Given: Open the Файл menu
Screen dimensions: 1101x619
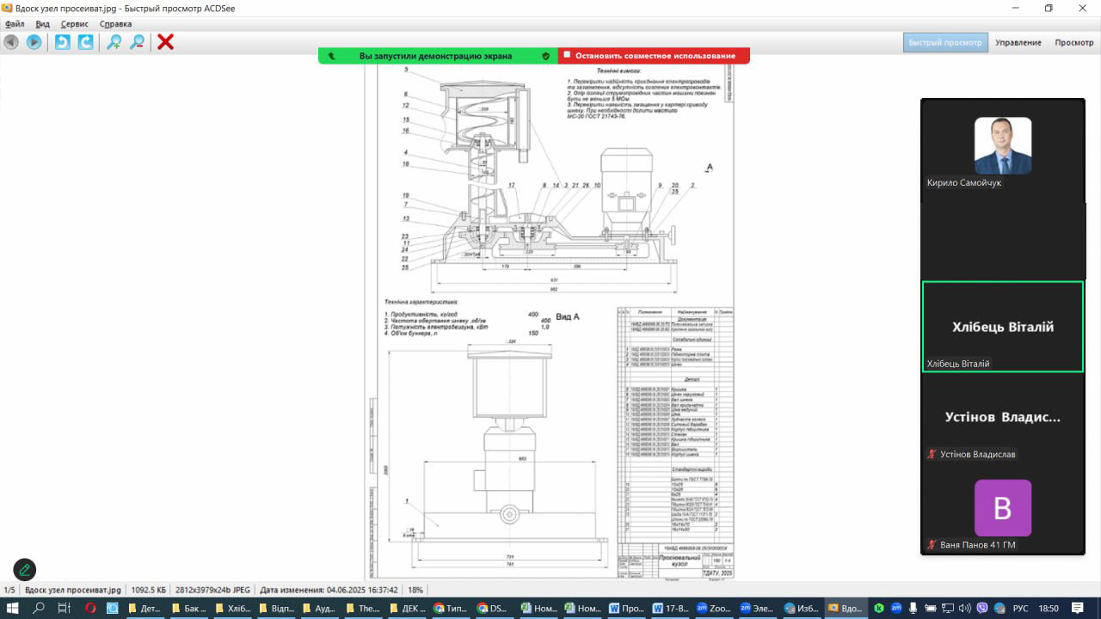Looking at the screenshot, I should point(15,24).
